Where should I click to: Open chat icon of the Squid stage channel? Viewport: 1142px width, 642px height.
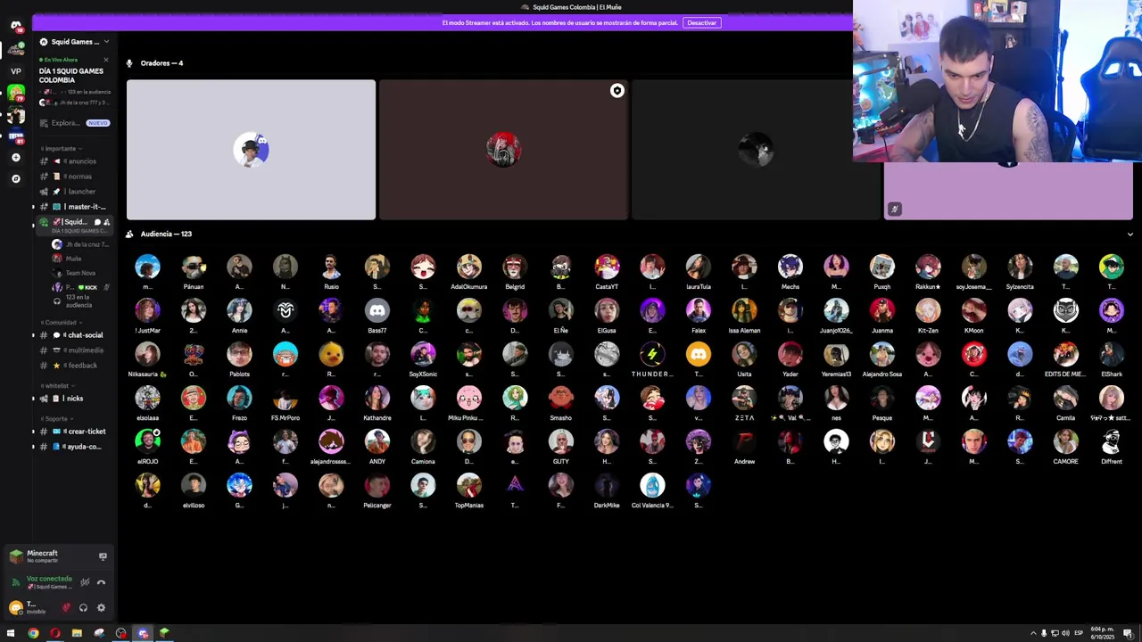97,222
